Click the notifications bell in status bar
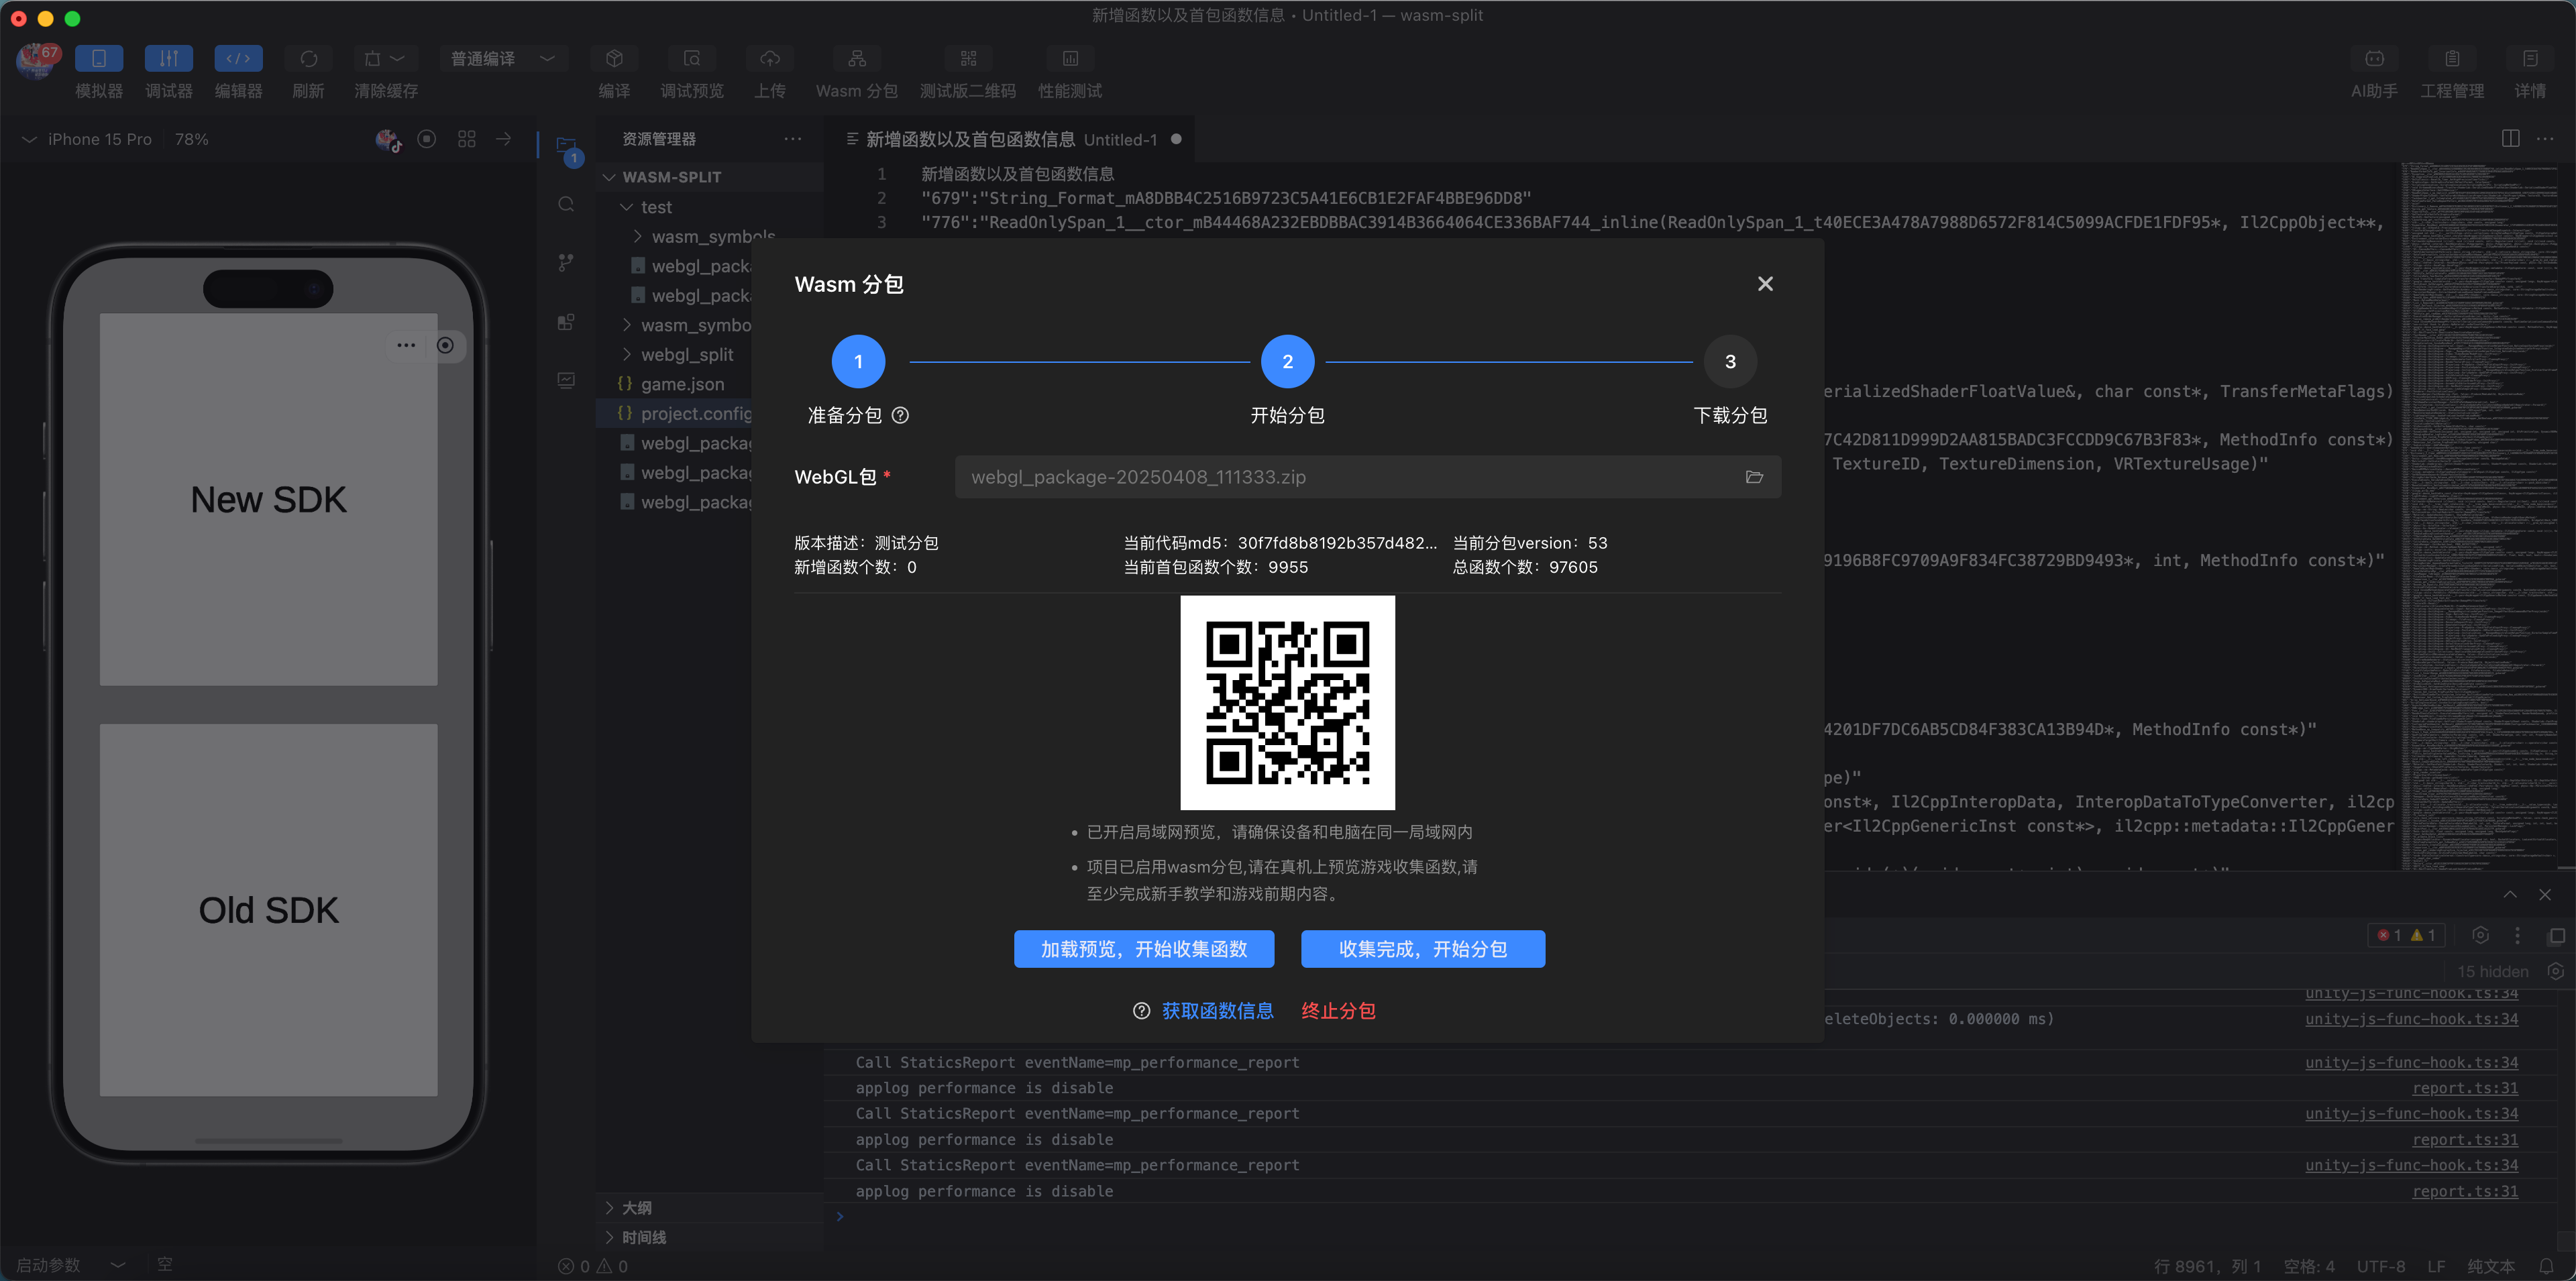The image size is (2576, 1281). point(2546,1266)
